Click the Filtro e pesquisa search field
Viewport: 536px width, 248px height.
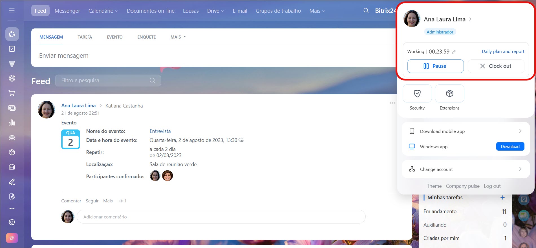point(104,81)
